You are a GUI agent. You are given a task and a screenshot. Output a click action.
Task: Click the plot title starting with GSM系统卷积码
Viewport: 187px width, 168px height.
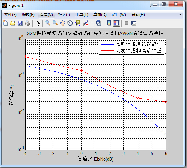tap(95, 33)
